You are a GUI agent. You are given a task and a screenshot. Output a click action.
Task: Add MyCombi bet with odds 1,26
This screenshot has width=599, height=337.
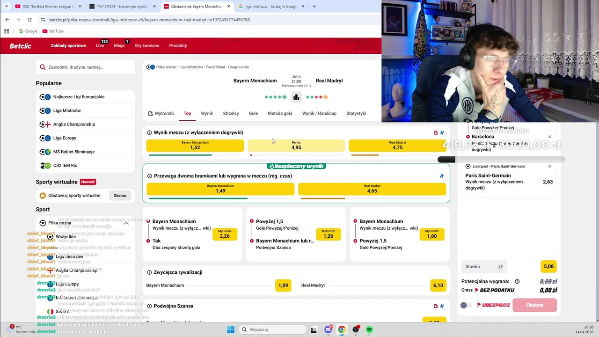tap(328, 234)
